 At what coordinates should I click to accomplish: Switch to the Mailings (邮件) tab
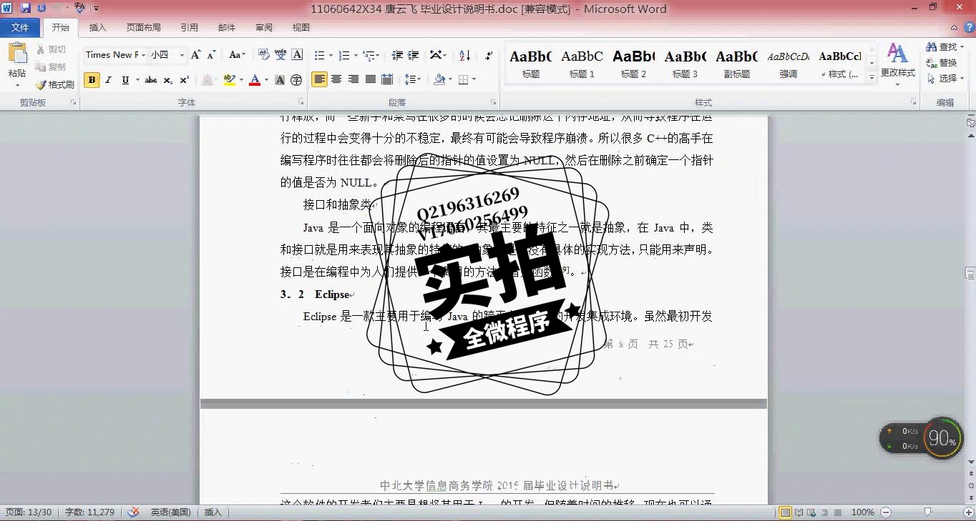pyautogui.click(x=226, y=27)
